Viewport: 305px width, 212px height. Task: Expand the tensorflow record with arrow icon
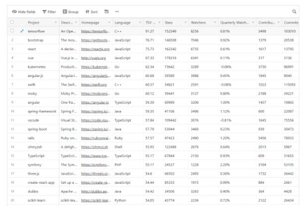coord(22,31)
